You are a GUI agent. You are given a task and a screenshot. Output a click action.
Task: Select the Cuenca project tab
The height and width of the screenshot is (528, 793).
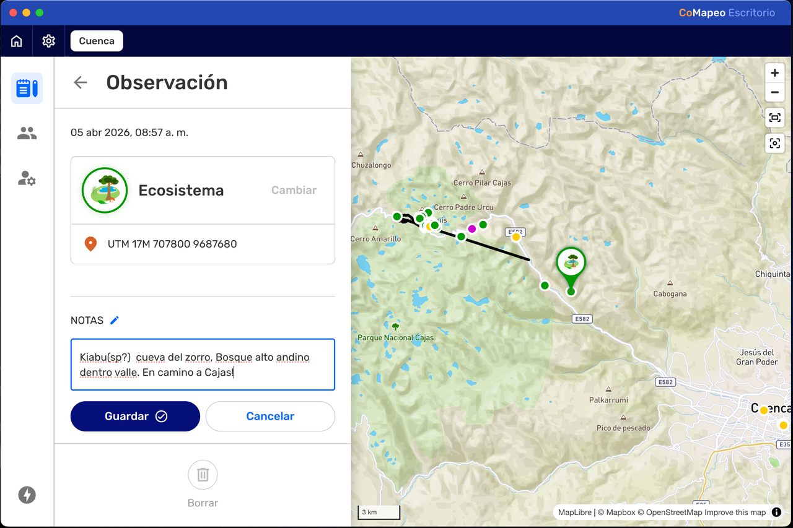point(97,41)
